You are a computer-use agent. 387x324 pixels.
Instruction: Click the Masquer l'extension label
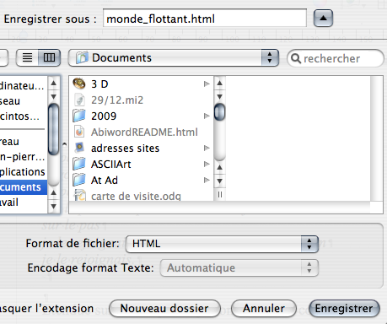[46, 309]
